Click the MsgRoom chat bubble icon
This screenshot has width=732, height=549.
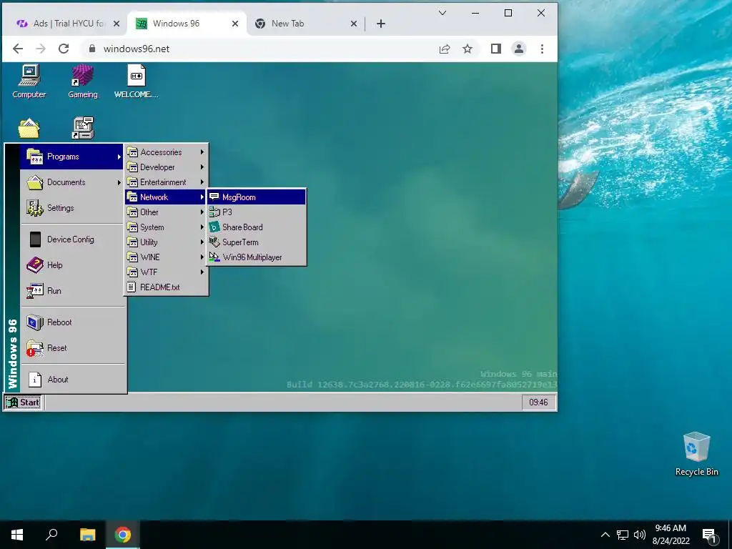(214, 197)
